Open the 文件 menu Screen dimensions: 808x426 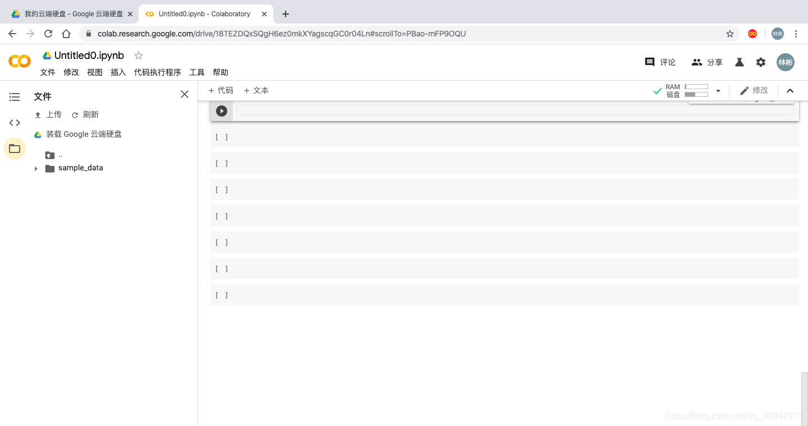48,72
